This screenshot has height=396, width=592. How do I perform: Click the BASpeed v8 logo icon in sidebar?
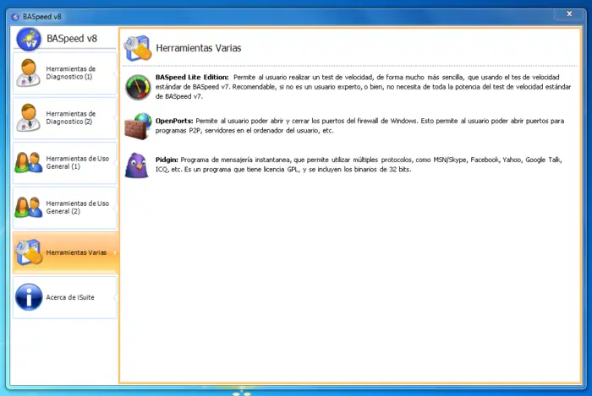click(29, 39)
